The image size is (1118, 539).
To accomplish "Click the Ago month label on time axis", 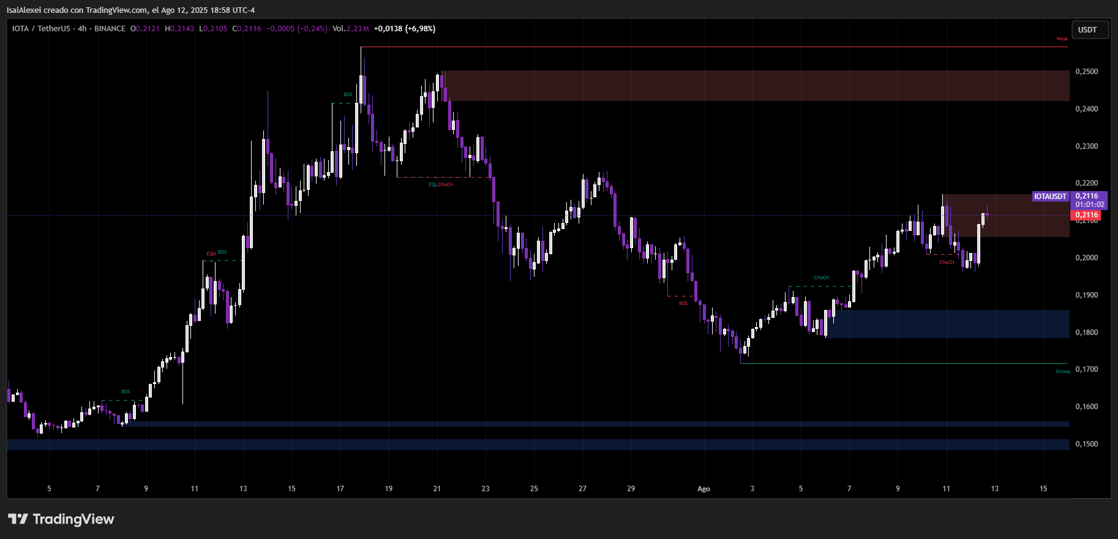I will point(703,489).
